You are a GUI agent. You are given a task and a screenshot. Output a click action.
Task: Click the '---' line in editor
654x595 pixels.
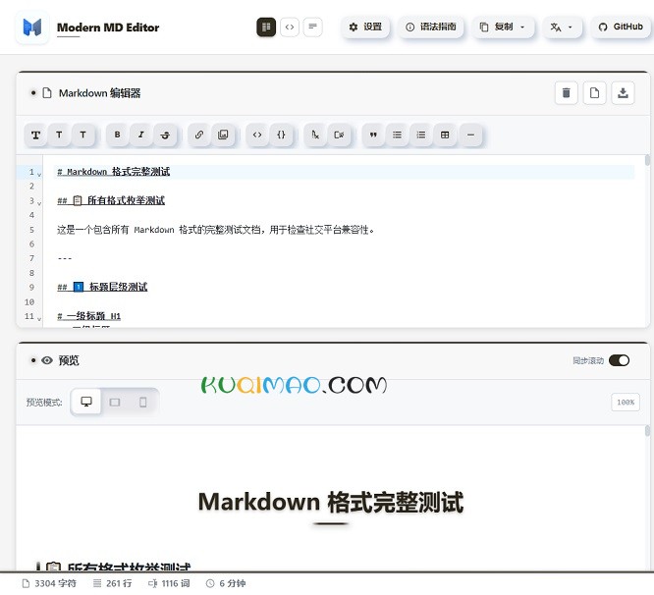[65, 258]
